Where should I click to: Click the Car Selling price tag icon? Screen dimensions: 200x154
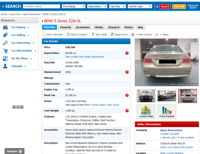5,35
